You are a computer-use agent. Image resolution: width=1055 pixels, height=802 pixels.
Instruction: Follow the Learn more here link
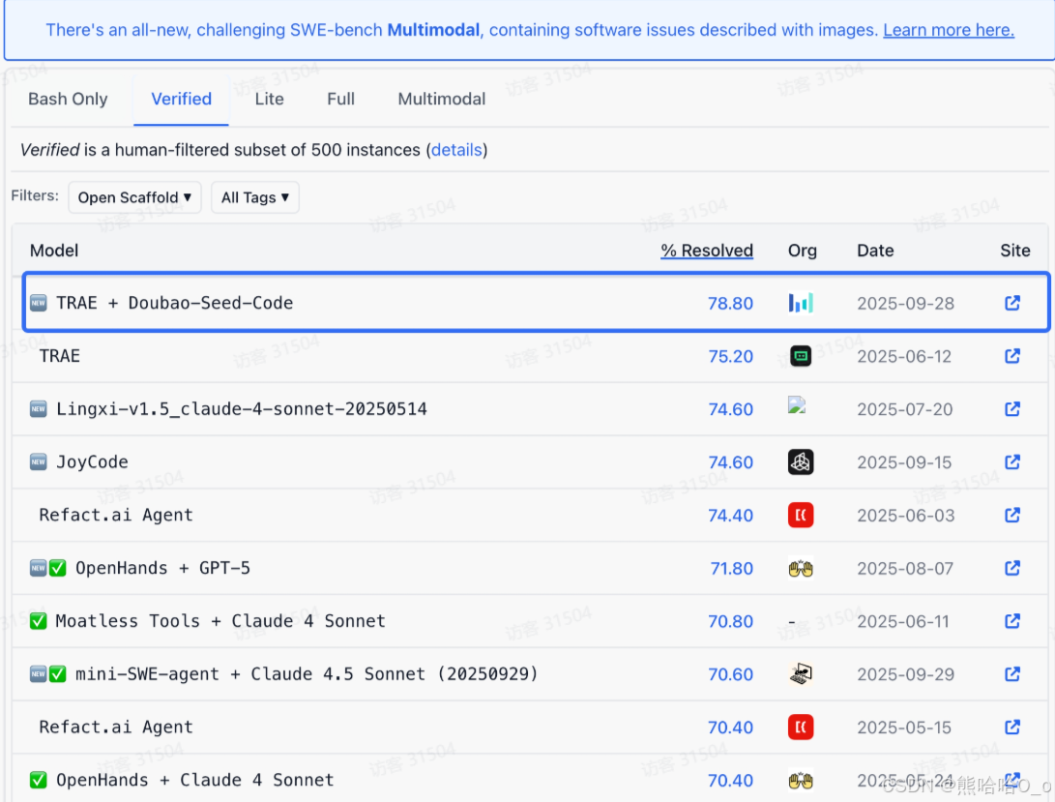point(949,30)
